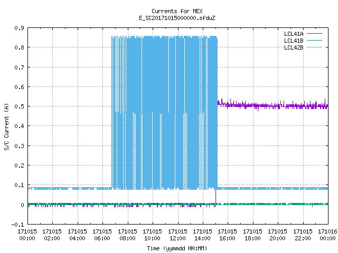
Task: Click the 0.3 y-axis tick label
Action: tap(20, 146)
